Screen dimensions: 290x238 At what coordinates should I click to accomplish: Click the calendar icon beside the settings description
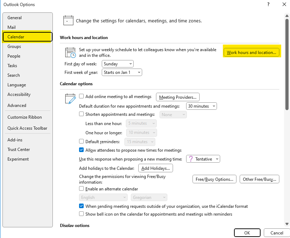coord(68,20)
